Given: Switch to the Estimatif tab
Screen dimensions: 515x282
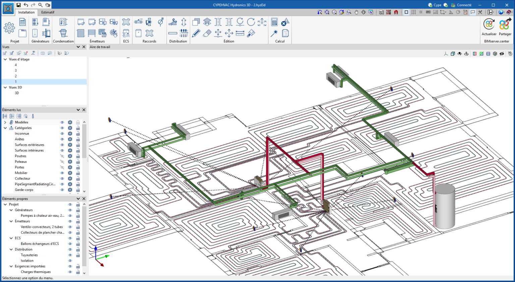Looking at the screenshot, I should [48, 12].
